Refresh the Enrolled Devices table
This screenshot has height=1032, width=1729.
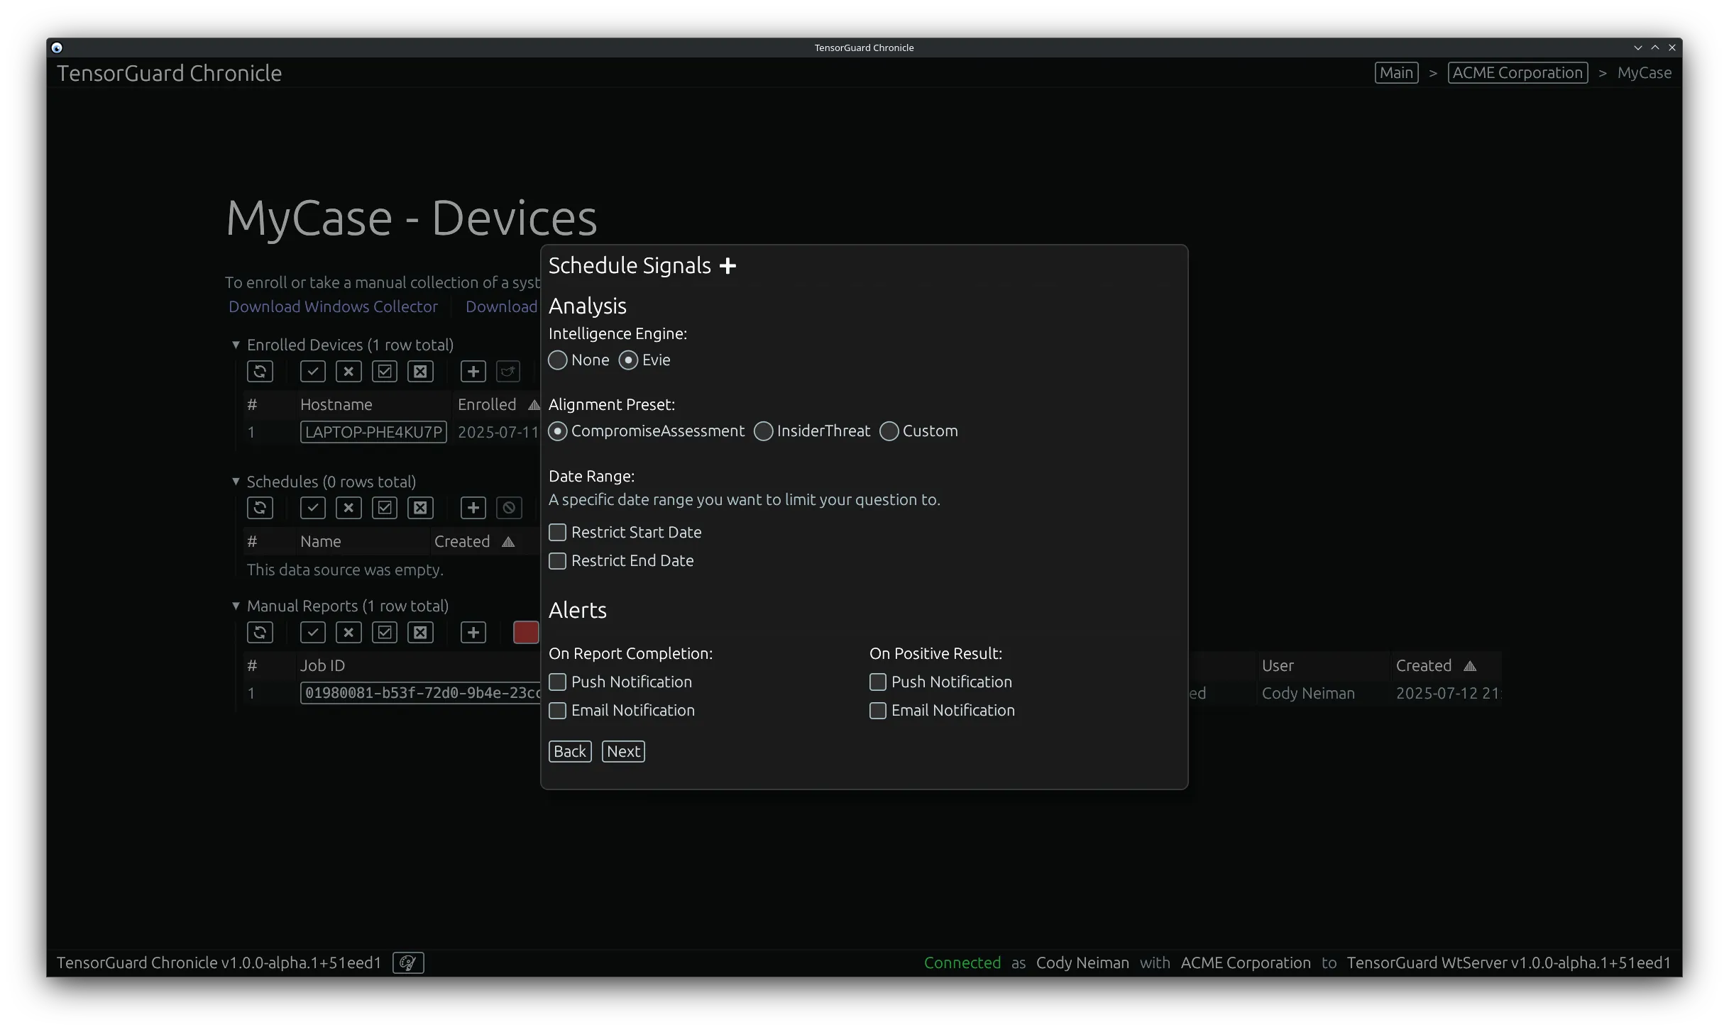260,371
